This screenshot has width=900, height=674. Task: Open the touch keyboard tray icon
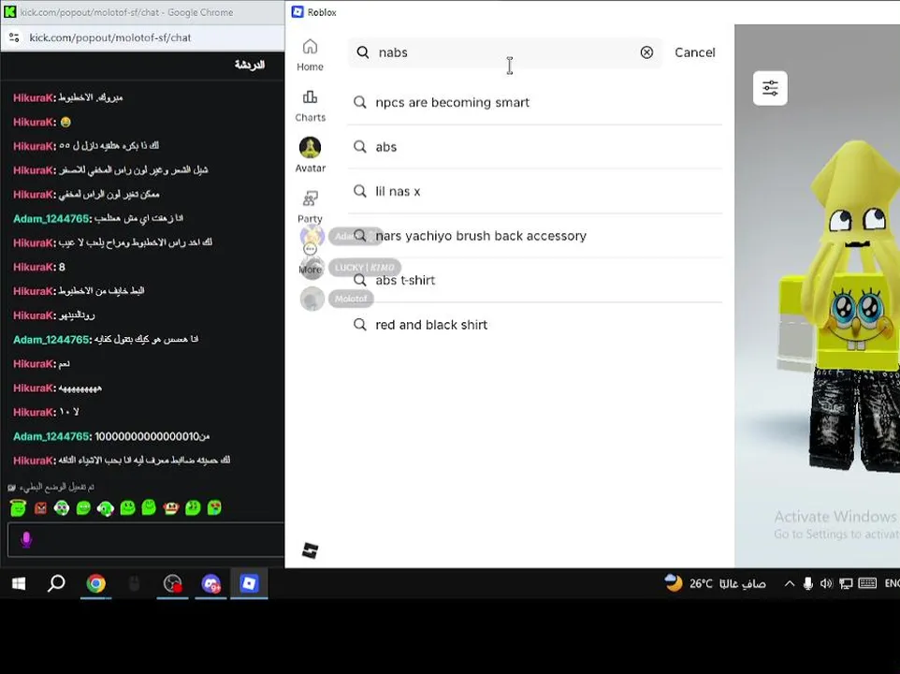(866, 583)
